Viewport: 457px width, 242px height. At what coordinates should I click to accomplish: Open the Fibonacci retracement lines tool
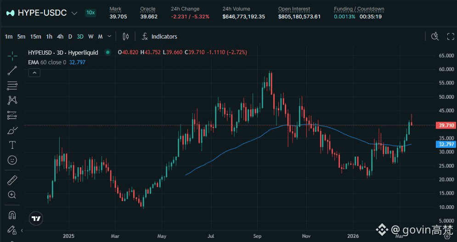point(12,86)
